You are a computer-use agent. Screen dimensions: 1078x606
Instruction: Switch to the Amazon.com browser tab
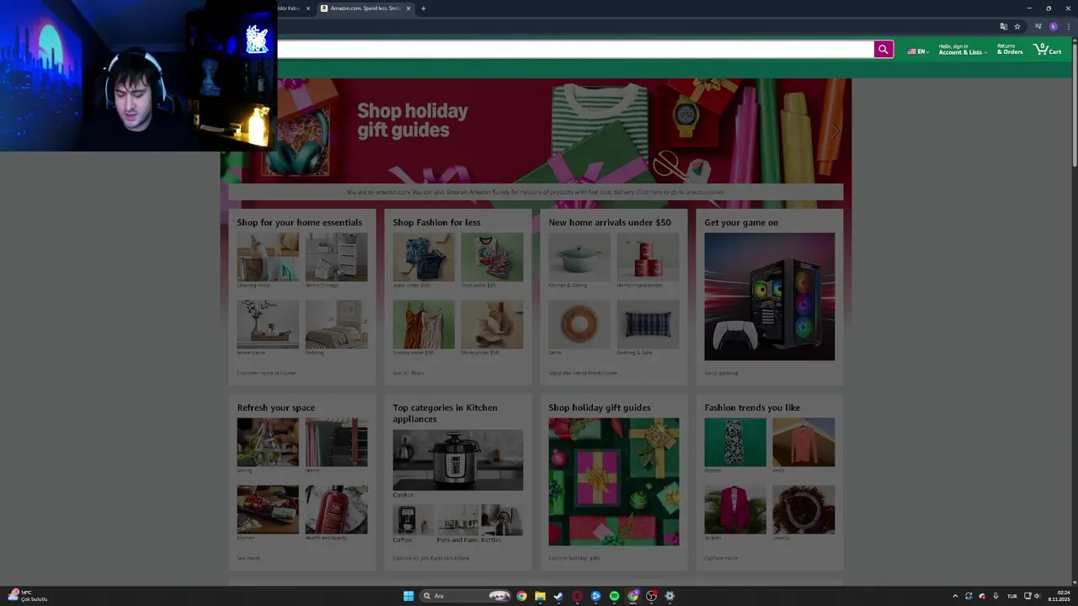[x=365, y=8]
